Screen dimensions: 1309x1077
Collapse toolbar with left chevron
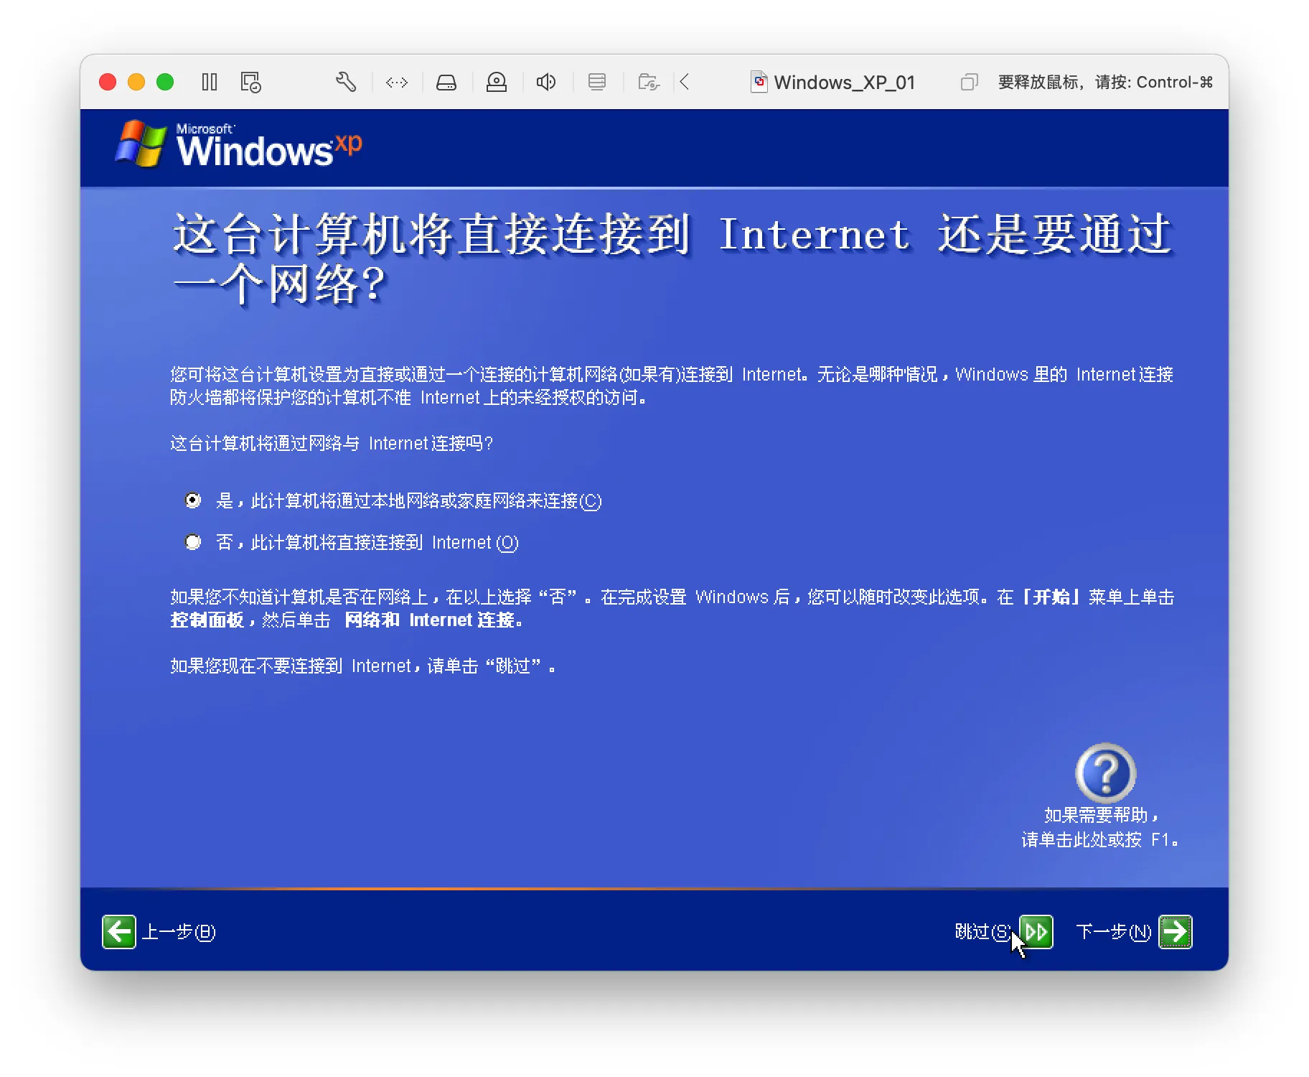[685, 82]
